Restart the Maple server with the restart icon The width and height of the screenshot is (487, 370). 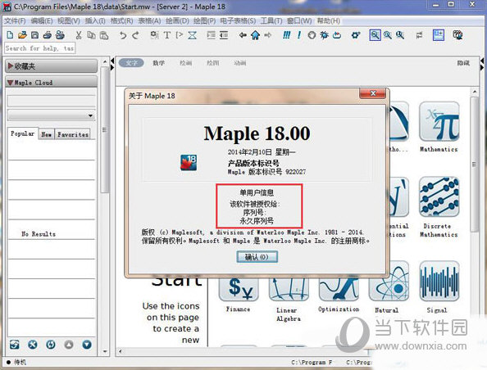click(x=337, y=35)
